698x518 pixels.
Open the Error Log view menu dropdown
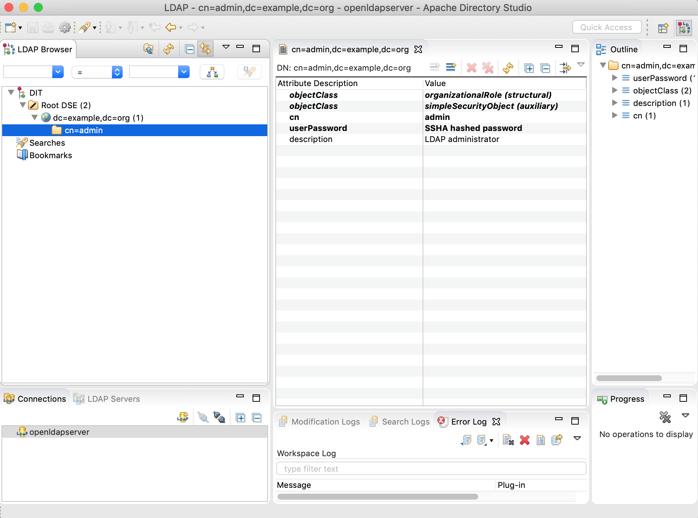(577, 439)
